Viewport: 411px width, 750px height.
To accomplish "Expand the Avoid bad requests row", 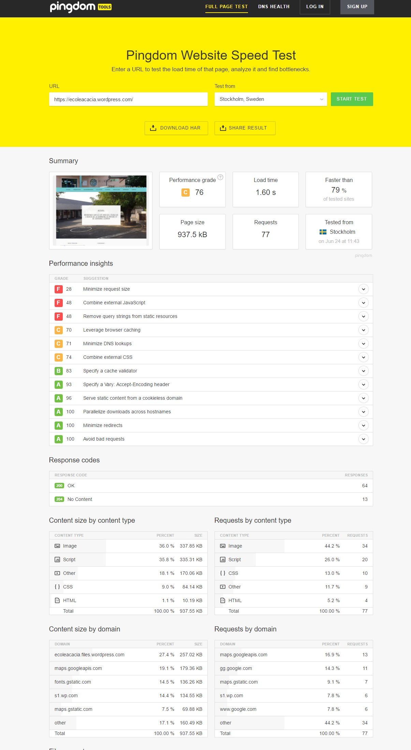I will coord(364,439).
